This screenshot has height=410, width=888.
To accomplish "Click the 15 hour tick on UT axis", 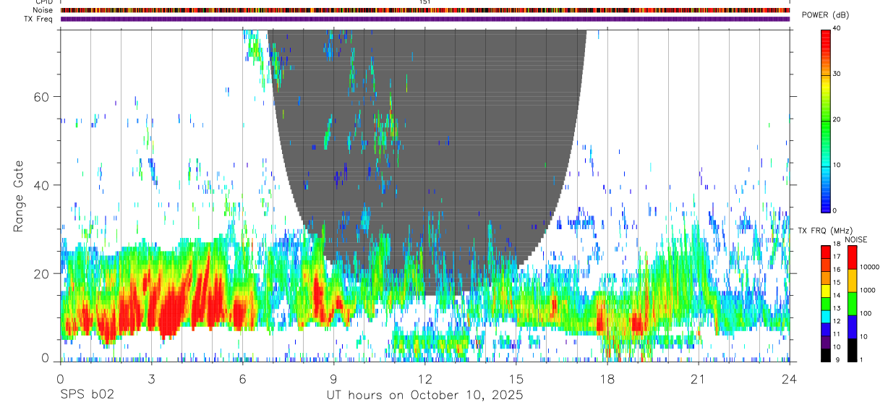I will 516,378.
